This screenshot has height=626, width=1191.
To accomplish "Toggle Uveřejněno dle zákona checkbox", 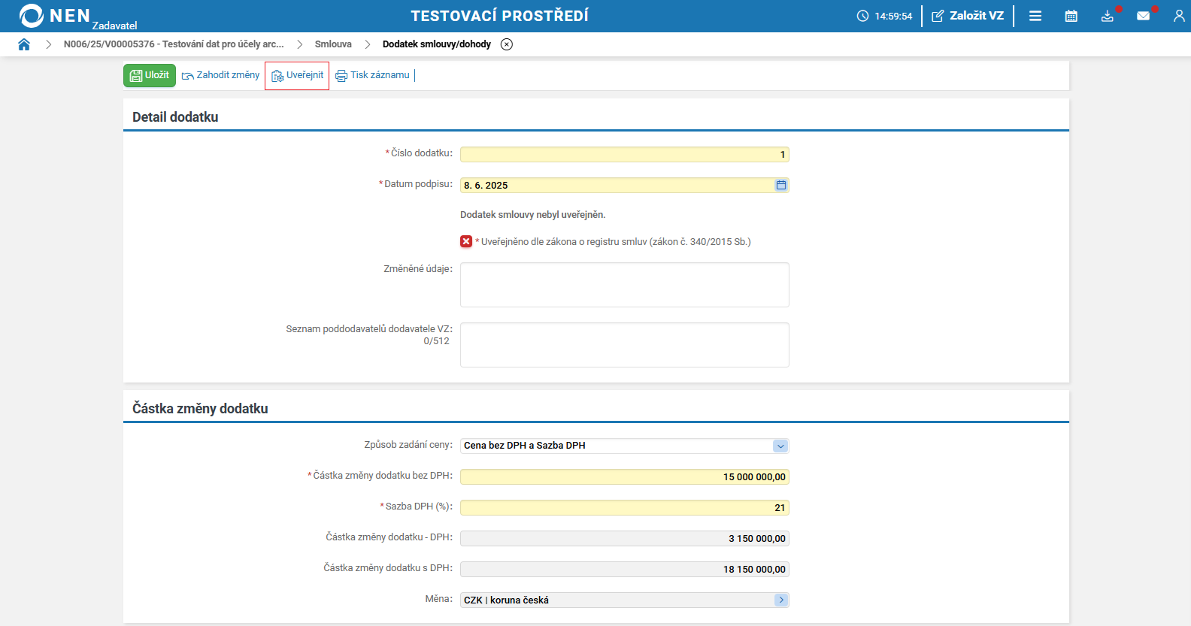I will [466, 241].
